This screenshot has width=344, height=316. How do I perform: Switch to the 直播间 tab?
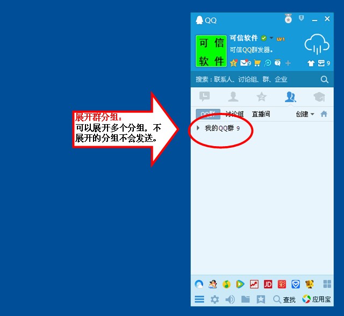coord(261,114)
